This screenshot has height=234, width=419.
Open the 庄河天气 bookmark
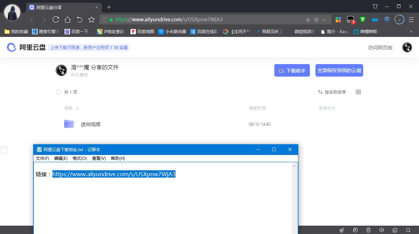pos(237,31)
